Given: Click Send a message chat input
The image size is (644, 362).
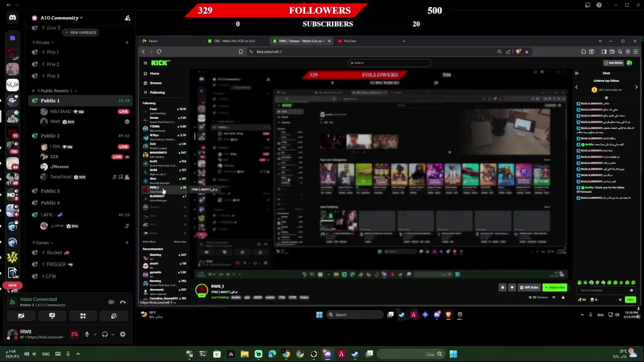Looking at the screenshot, I should click(x=604, y=290).
